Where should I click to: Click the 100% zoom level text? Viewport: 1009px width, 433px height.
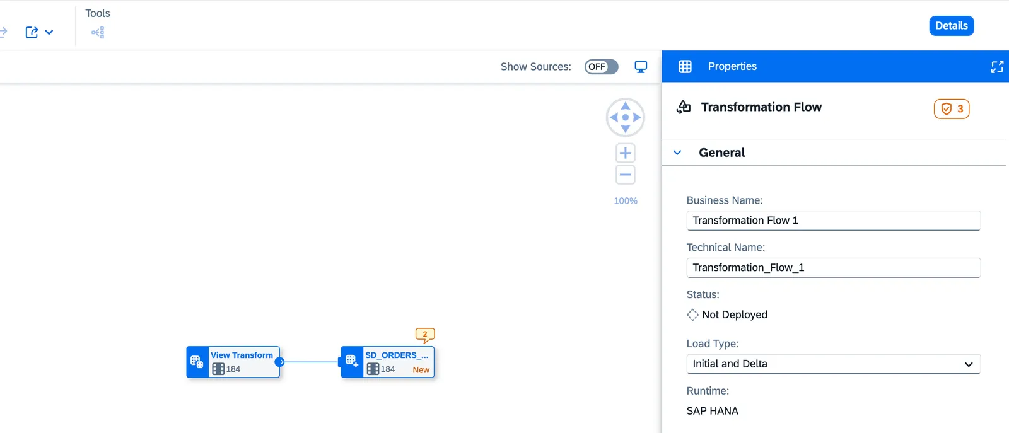[x=626, y=200]
